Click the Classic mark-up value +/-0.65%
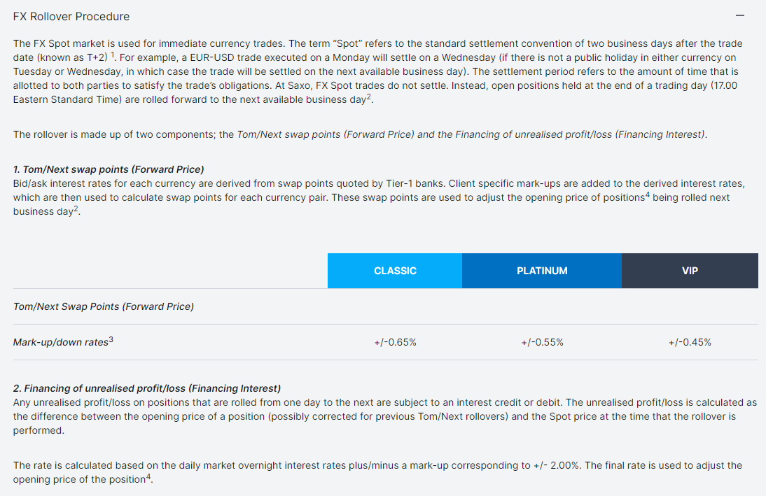 [x=395, y=342]
